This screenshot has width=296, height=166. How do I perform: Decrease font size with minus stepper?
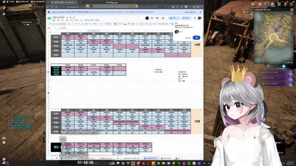point(105,24)
